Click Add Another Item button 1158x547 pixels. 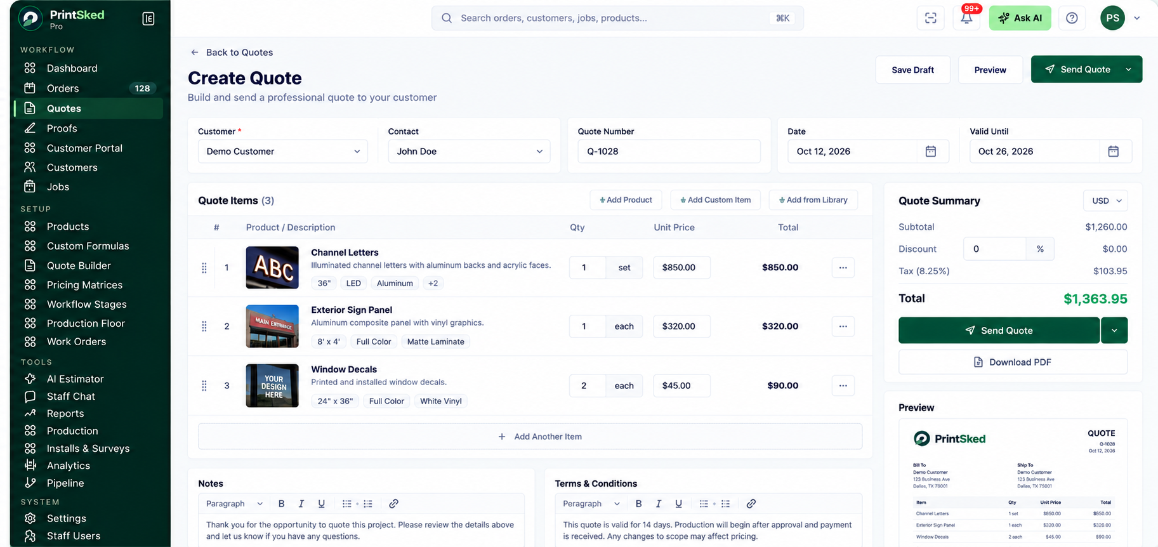530,437
